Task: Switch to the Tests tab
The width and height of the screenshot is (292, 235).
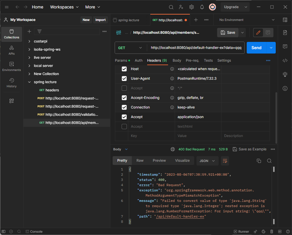Action: (x=208, y=60)
